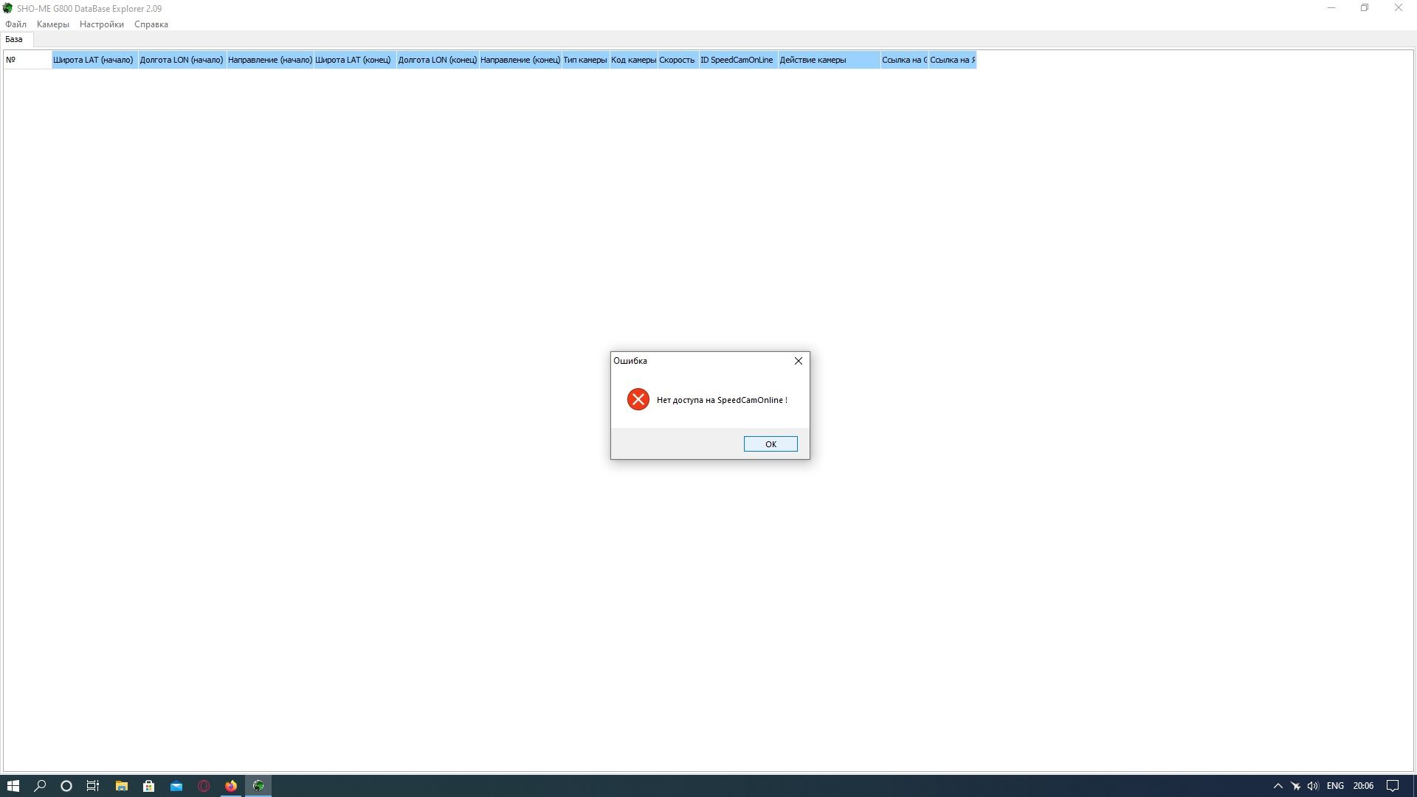
Task: Open the Камеры menu
Action: click(52, 24)
